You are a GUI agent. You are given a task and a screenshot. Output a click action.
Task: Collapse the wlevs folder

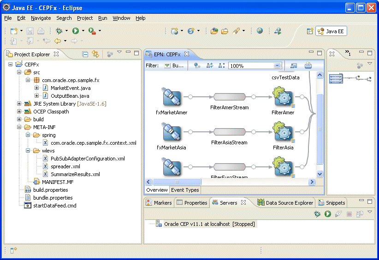(x=28, y=151)
